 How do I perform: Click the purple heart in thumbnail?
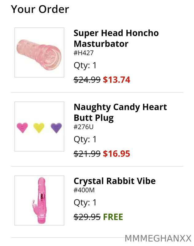pos(56,128)
